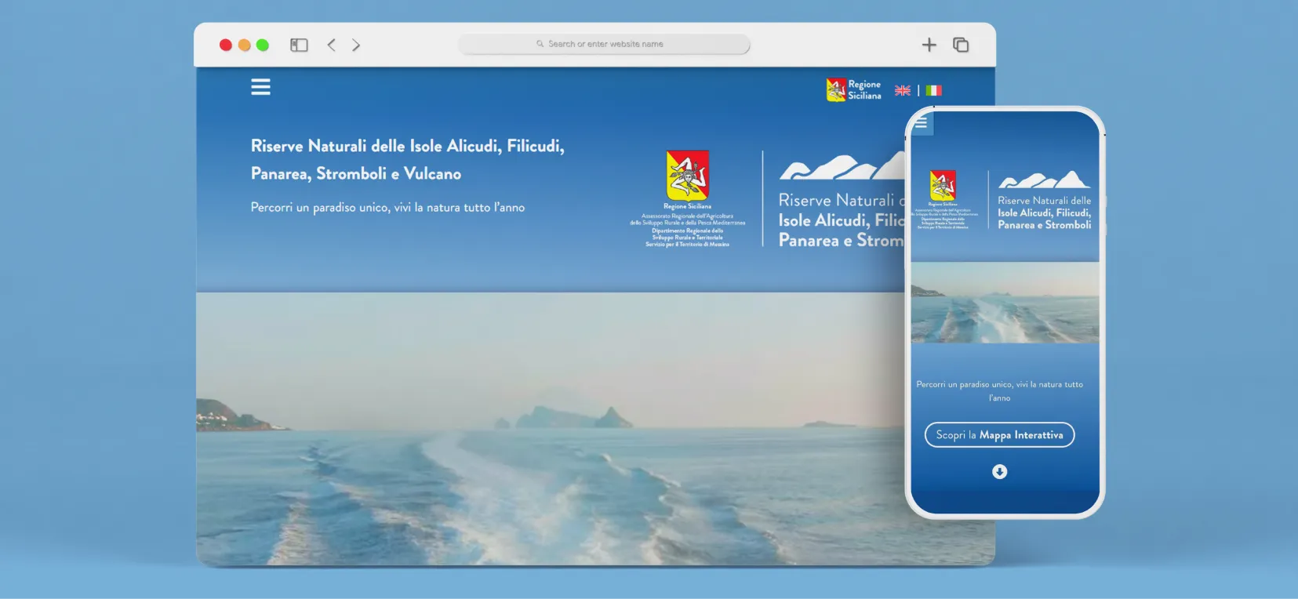Viewport: 1298px width, 599px height.
Task: Click Scopri la Mappa Interattiva button
Action: (999, 434)
